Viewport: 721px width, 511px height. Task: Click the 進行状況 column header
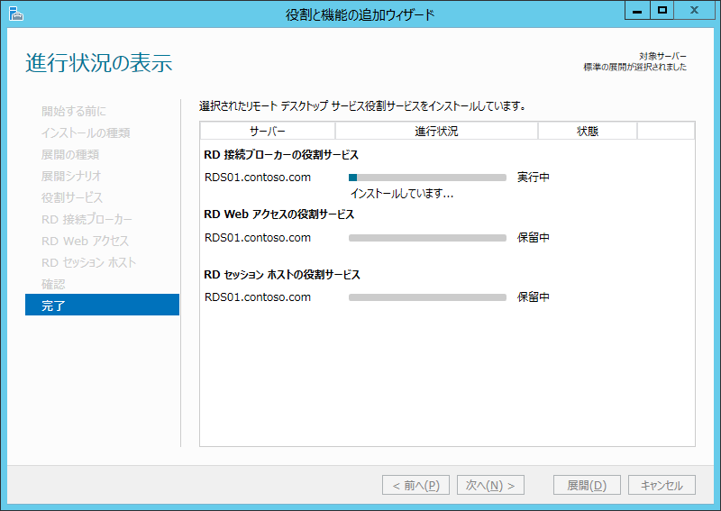(436, 132)
